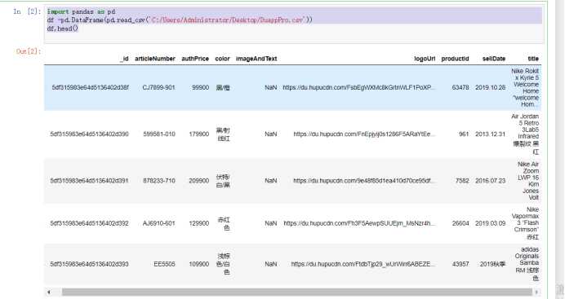The height and width of the screenshot is (299, 565).
Task: Click the df.head() code line
Action: point(63,29)
